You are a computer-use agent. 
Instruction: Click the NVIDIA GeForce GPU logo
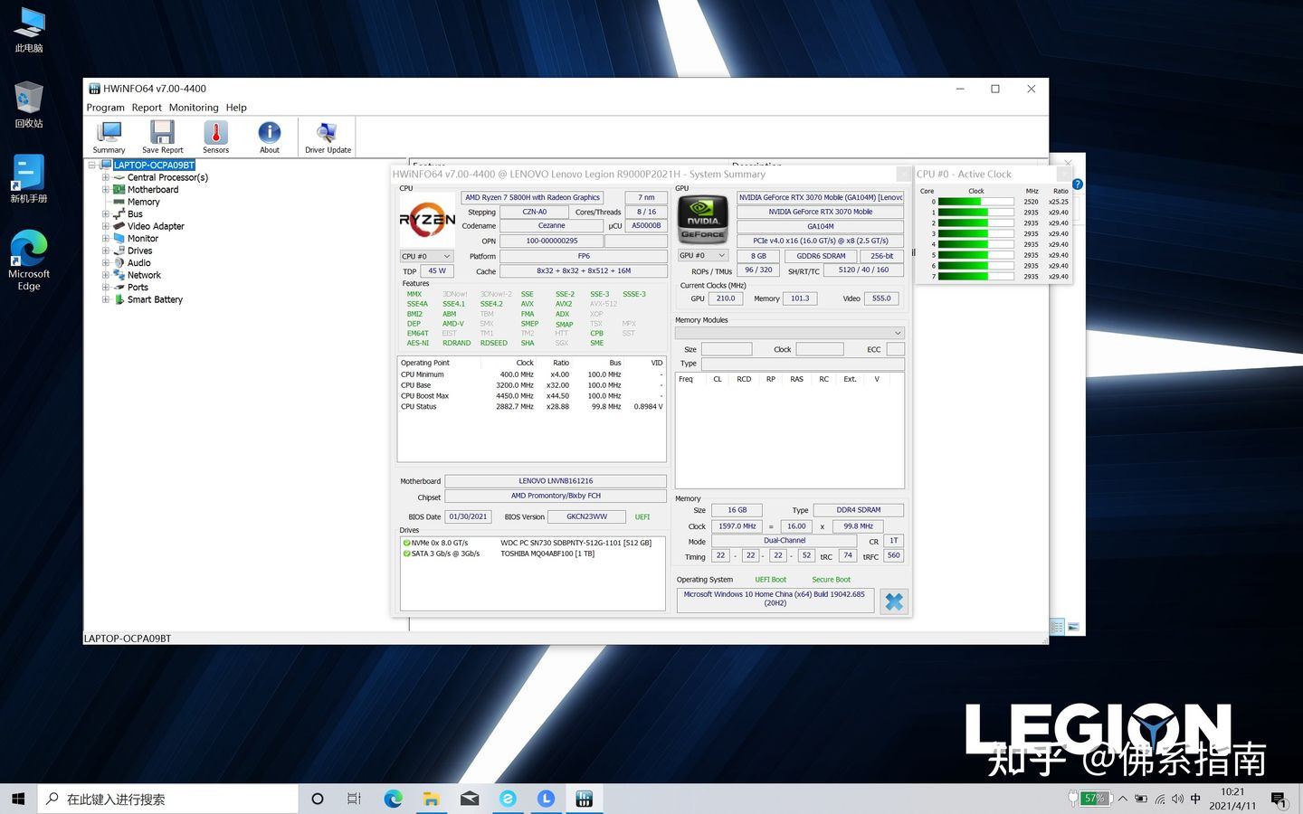[703, 219]
